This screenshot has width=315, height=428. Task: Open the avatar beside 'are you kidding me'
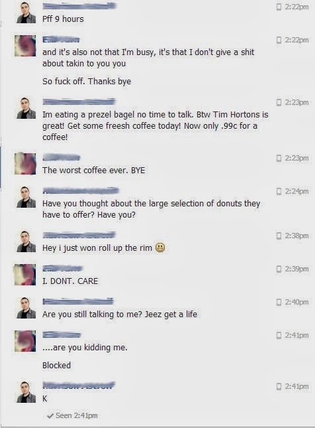(x=25, y=341)
